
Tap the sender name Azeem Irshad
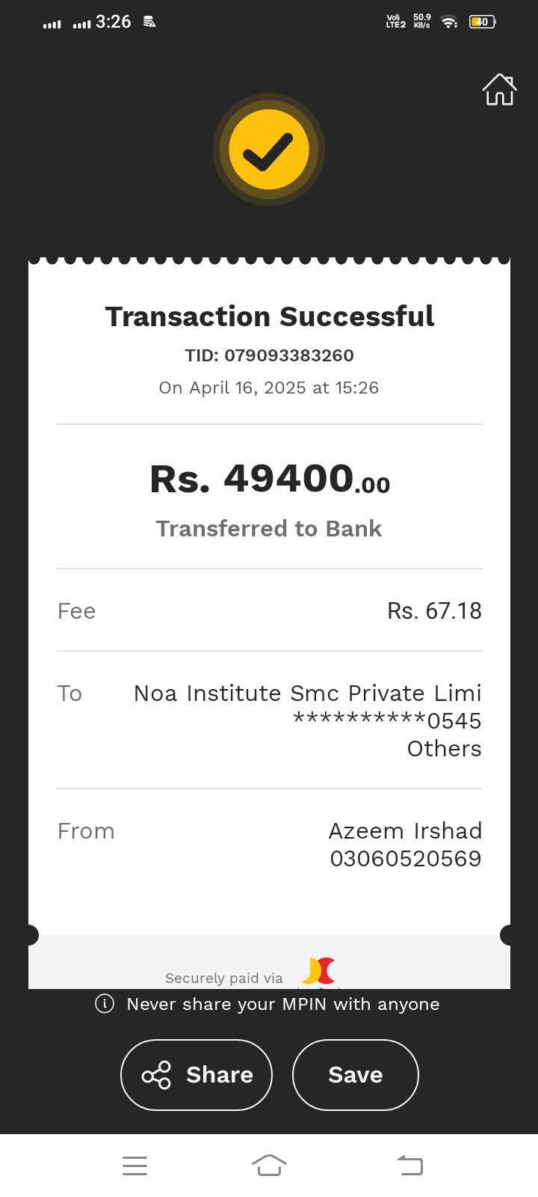[x=405, y=831]
